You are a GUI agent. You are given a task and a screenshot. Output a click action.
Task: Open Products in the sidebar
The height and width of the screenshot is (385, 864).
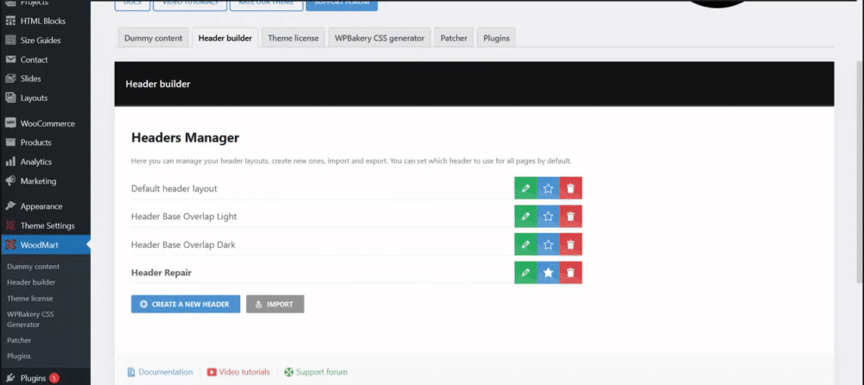[45, 142]
